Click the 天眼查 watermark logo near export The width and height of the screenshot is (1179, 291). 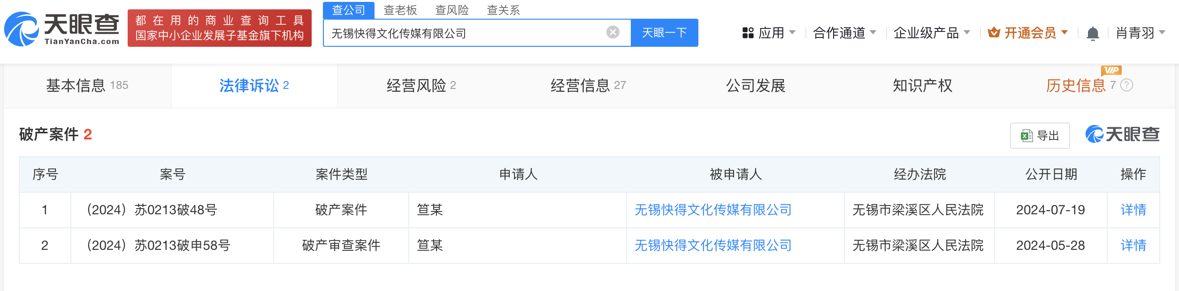click(1122, 134)
